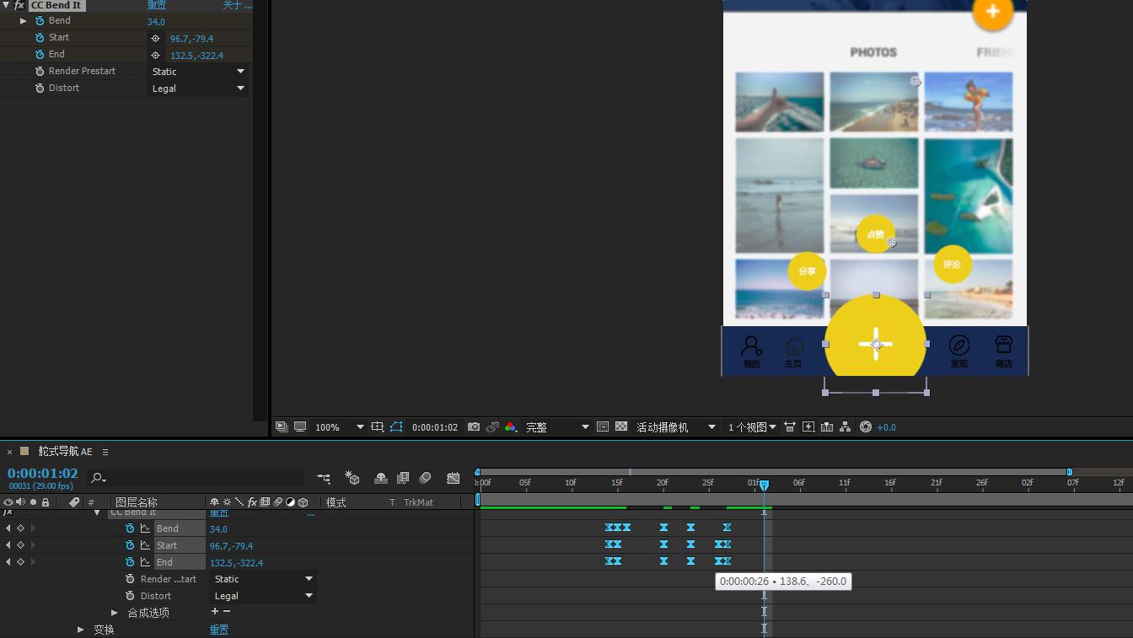Open the 100% magnification dropdown
This screenshot has width=1133, height=638.
(x=339, y=427)
